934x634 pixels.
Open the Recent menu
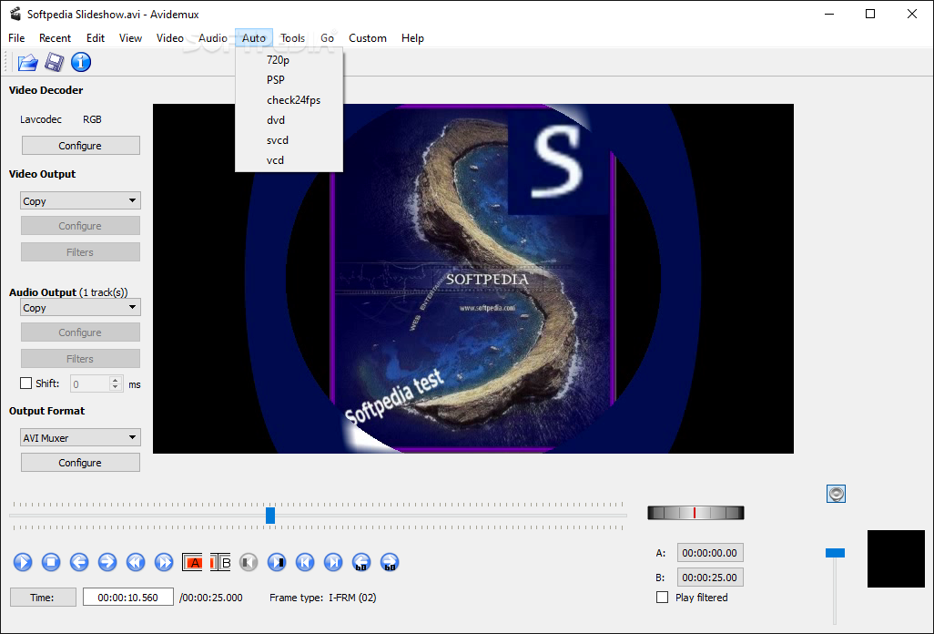click(55, 38)
